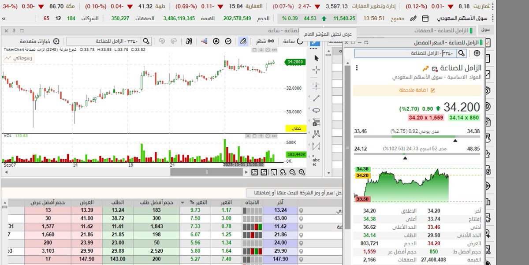
Task: Open the market index chart icon in top bar
Action: (x=413, y=19)
